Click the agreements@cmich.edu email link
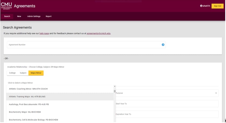This screenshot has width=226, height=123. 98,33
